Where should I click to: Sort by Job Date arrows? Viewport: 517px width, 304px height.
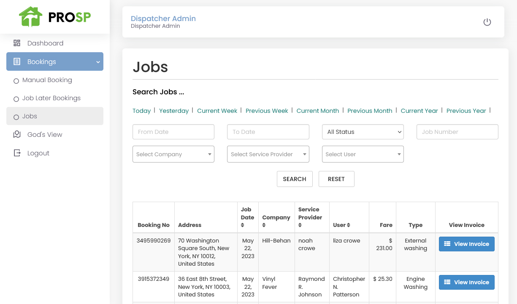[243, 225]
